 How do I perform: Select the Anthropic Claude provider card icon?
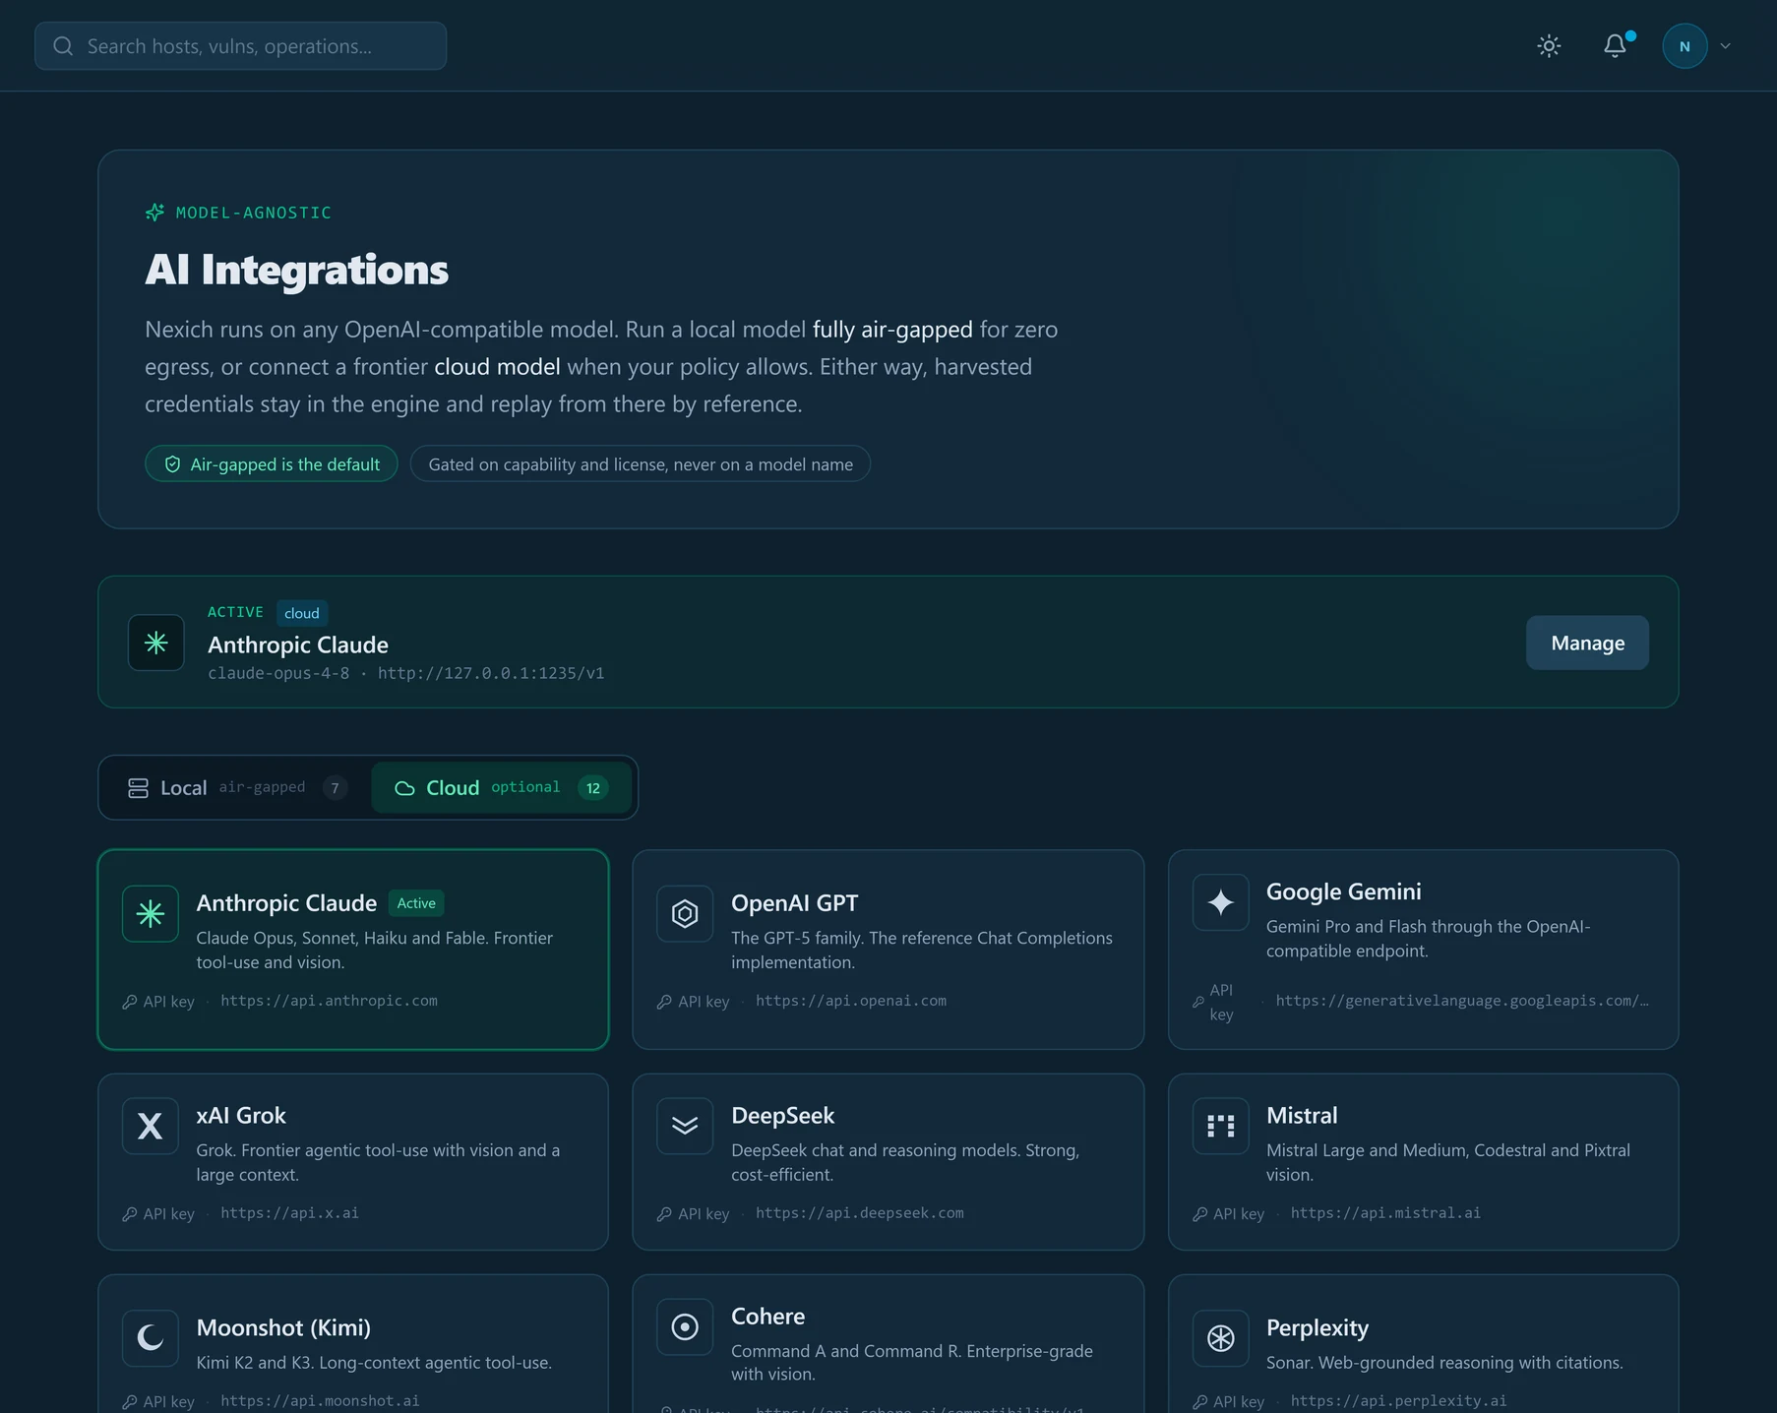151,914
